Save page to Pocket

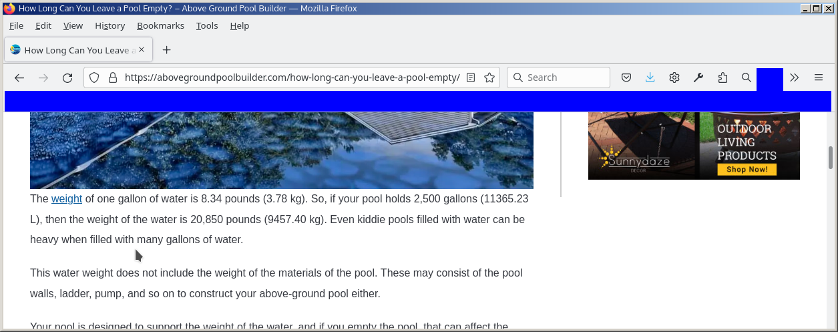[626, 77]
